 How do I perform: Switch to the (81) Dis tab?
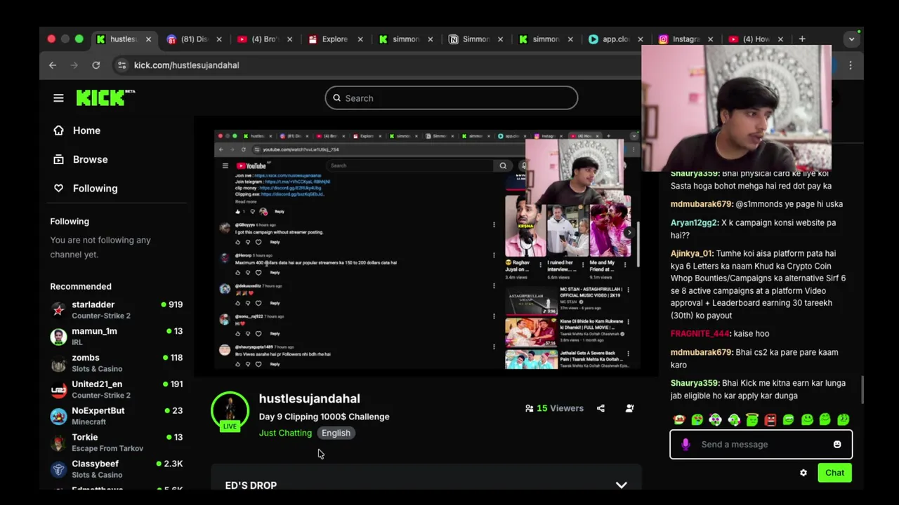click(x=195, y=39)
